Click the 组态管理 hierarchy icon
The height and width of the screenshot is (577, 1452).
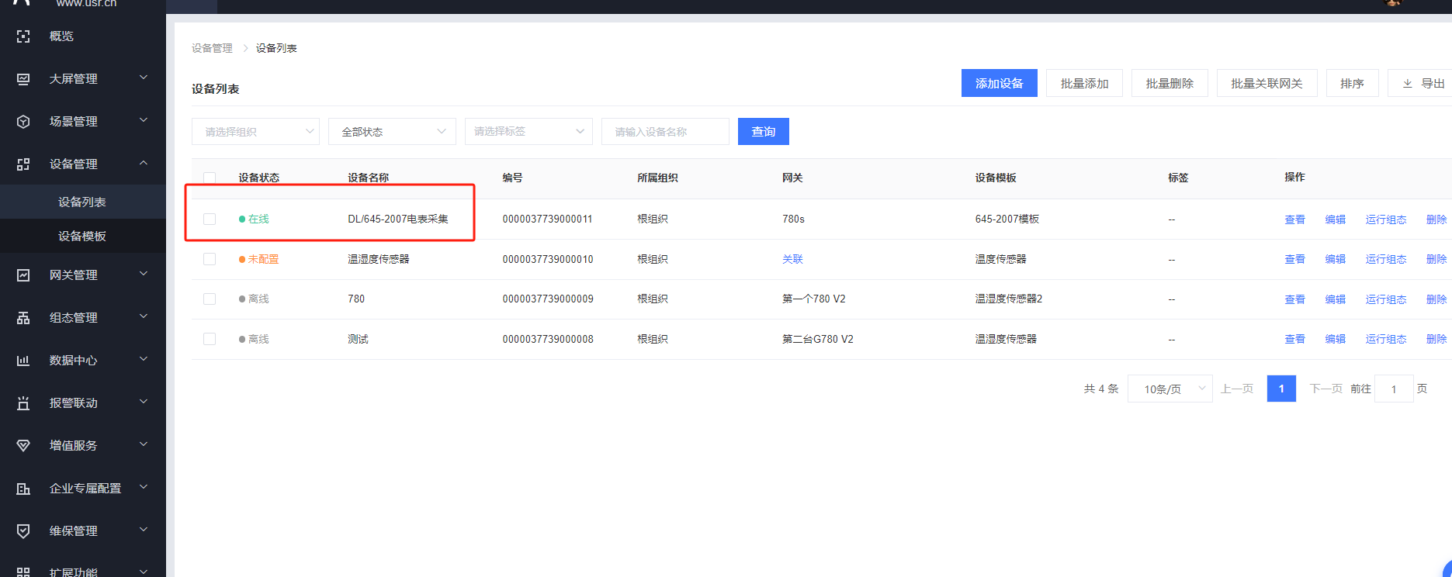coord(23,318)
